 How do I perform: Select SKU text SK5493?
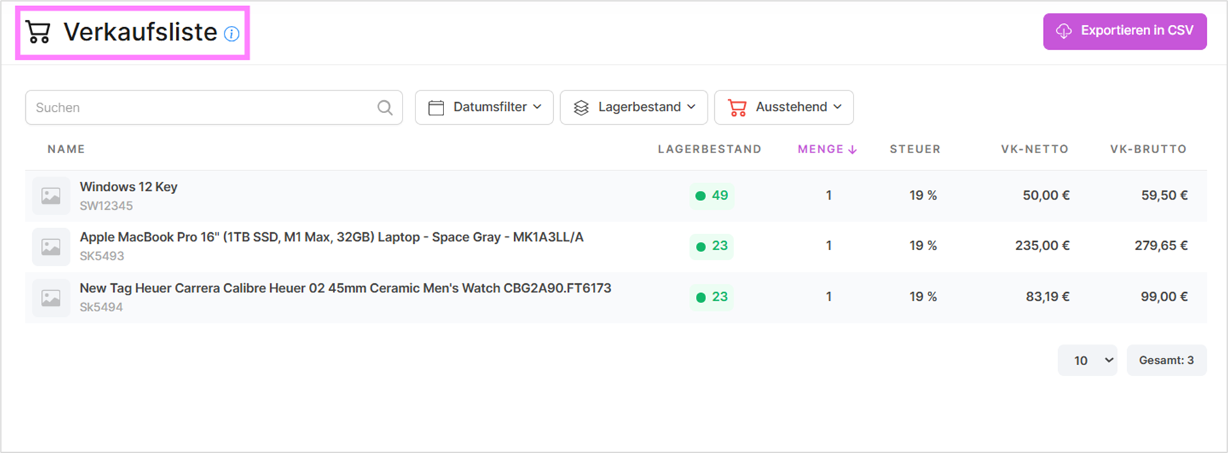(x=102, y=256)
